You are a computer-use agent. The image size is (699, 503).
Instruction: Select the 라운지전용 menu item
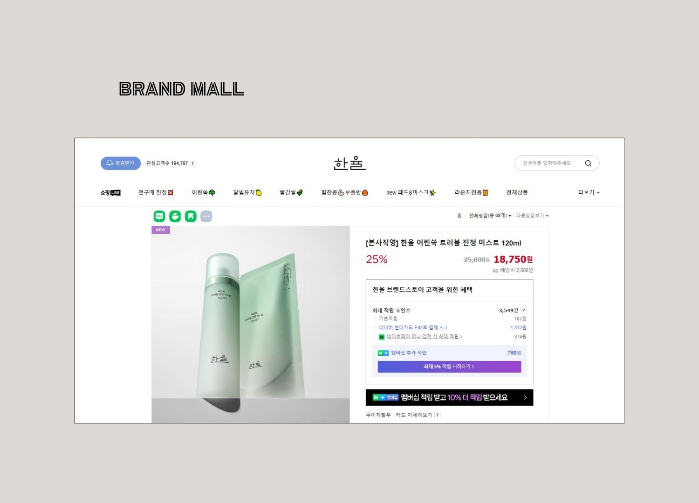[471, 192]
